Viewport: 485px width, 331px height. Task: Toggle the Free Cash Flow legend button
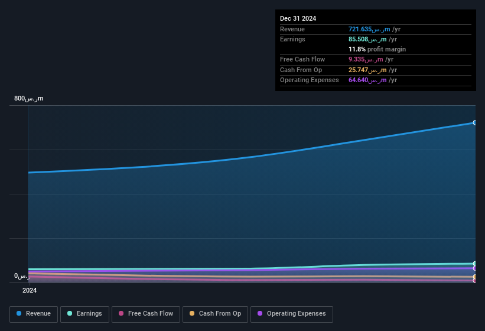(146, 314)
